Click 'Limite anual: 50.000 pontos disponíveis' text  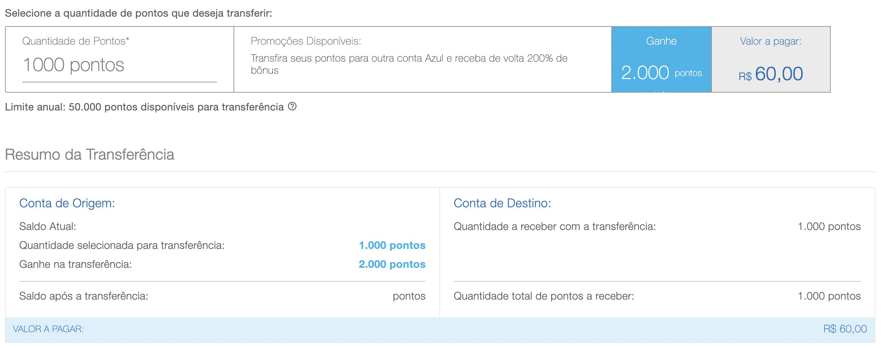144,107
